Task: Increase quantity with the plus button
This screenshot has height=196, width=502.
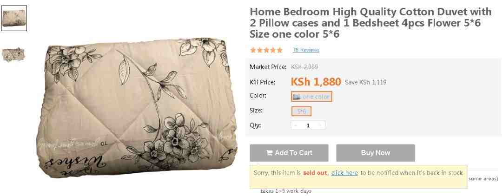Action: pyautogui.click(x=320, y=125)
